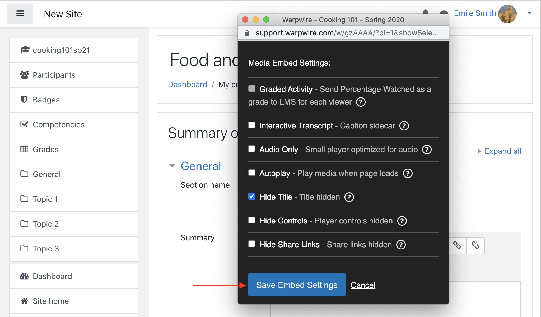The width and height of the screenshot is (541, 317).
Task: Click Emile Smith's profile avatar
Action: point(507,14)
